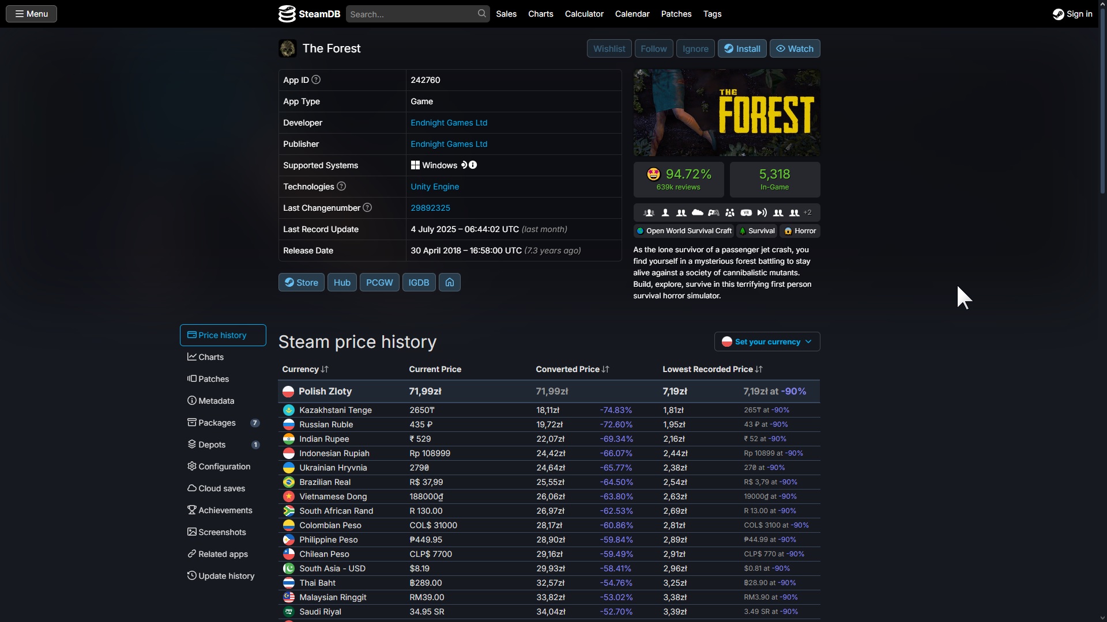This screenshot has width=1107, height=622.
Task: Toggle Watch with the eye button
Action: click(795, 48)
